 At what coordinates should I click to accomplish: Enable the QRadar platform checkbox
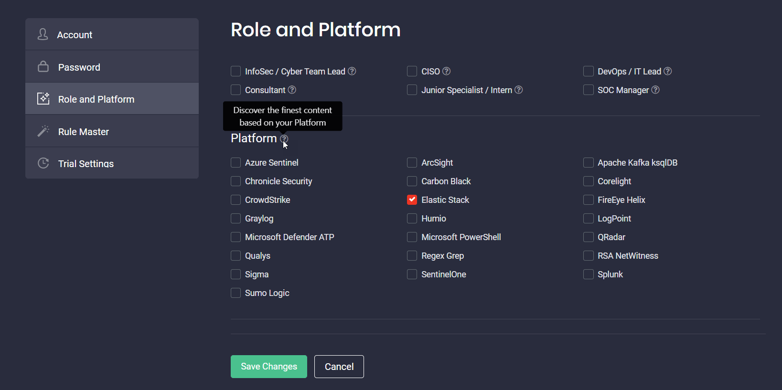588,237
